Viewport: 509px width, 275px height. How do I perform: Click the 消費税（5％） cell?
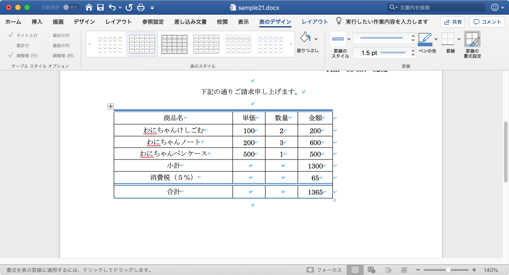pyautogui.click(x=173, y=177)
